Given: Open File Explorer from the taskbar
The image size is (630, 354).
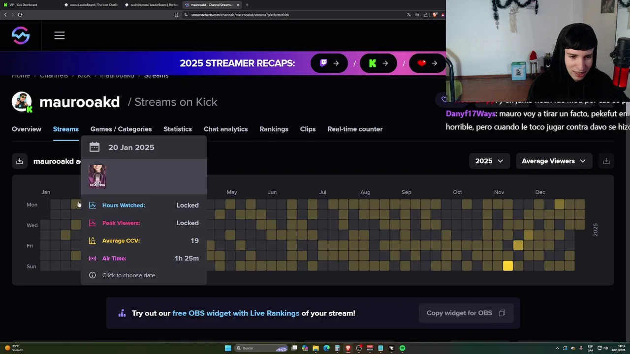Looking at the screenshot, I should (x=315, y=348).
